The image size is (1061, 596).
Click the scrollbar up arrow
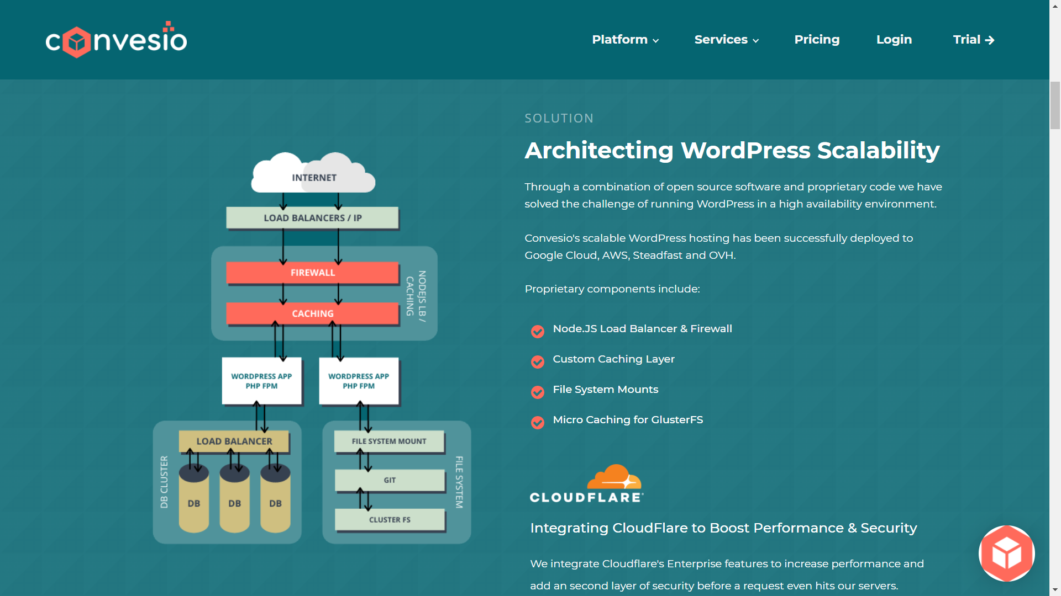pos(1054,6)
